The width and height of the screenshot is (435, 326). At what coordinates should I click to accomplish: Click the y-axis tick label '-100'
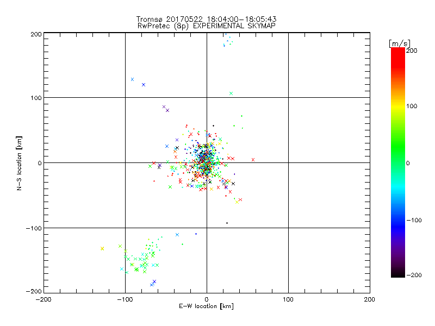(x=34, y=228)
